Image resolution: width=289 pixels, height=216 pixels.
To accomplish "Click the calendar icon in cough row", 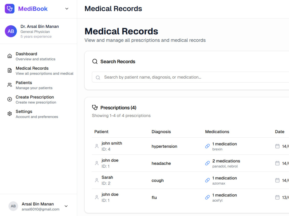I will click(277, 180).
